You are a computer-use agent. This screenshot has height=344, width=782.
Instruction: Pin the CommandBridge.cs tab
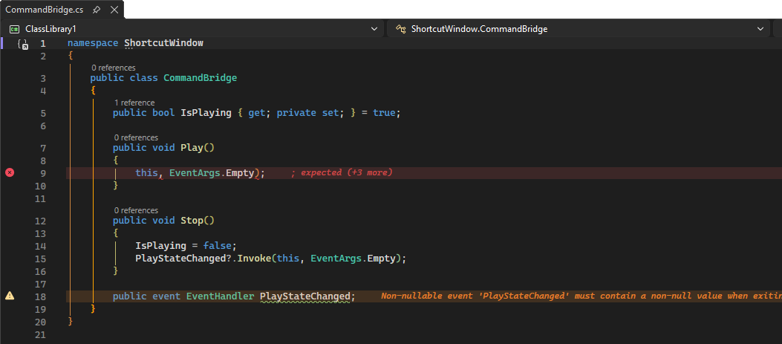97,10
